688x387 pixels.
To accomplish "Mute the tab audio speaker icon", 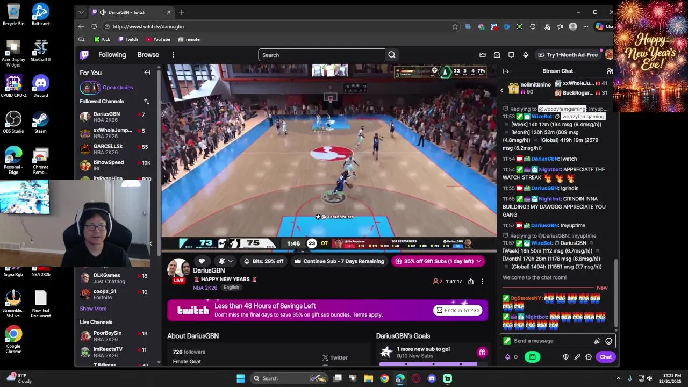I will point(102,12).
